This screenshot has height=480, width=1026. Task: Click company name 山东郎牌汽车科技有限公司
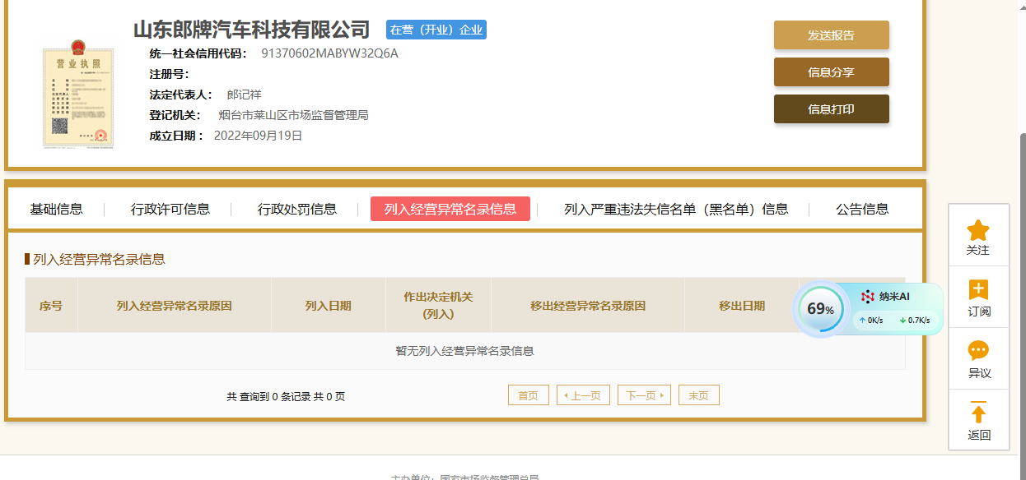click(252, 30)
